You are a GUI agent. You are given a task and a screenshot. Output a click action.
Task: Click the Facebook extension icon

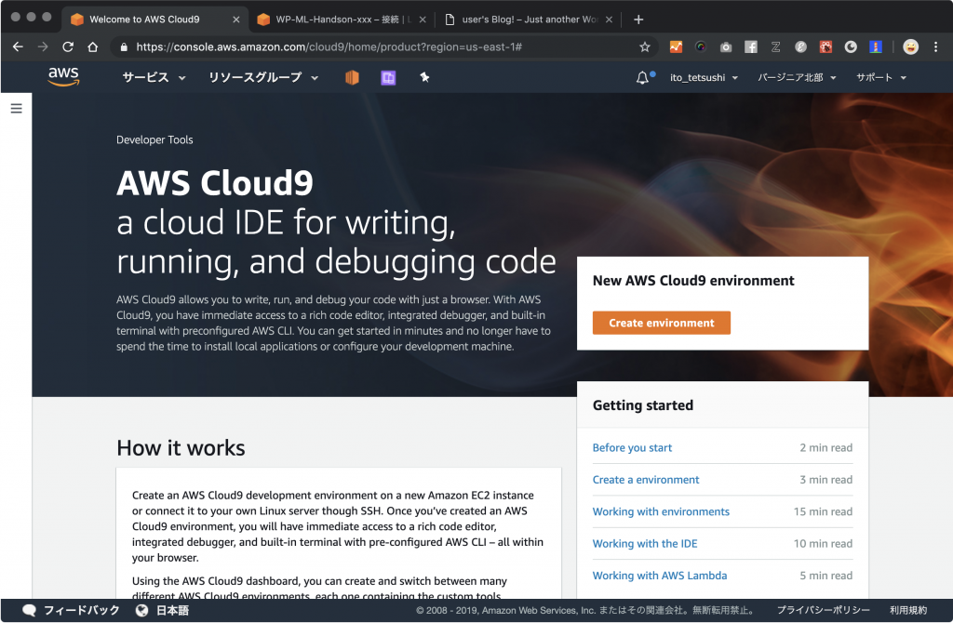coord(751,46)
